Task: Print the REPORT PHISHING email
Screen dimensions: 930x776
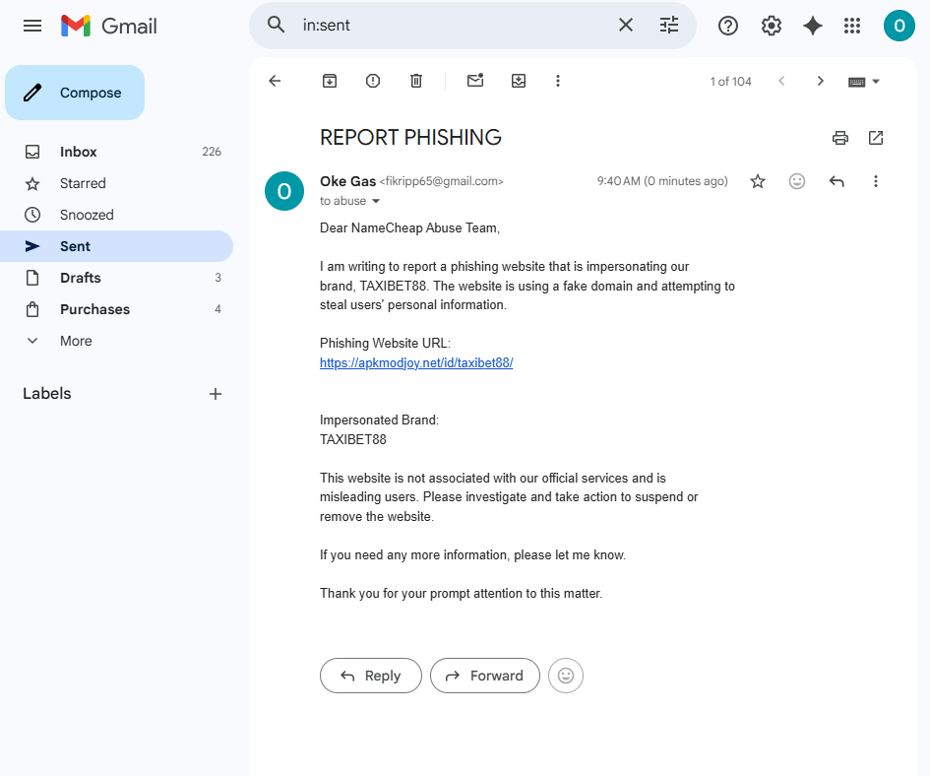Action: [840, 138]
